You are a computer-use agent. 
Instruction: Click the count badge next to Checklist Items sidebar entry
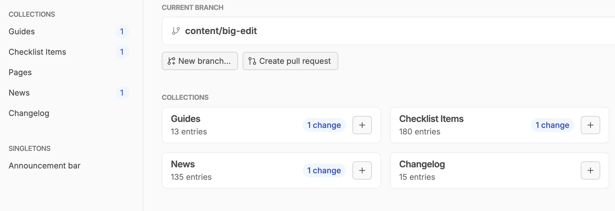coord(122,52)
